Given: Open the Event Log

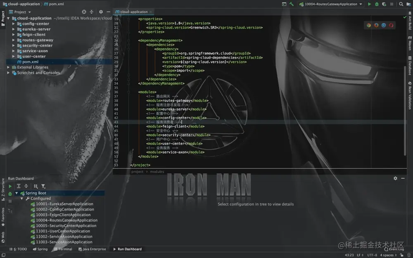Looking at the screenshot, I should [x=394, y=249].
